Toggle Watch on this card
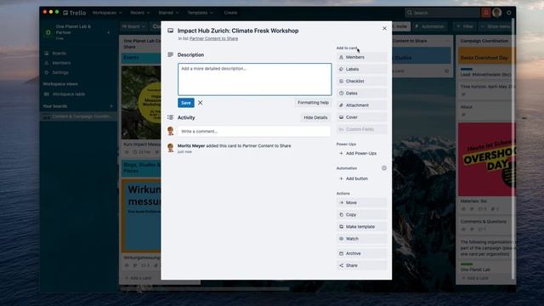 (361, 239)
